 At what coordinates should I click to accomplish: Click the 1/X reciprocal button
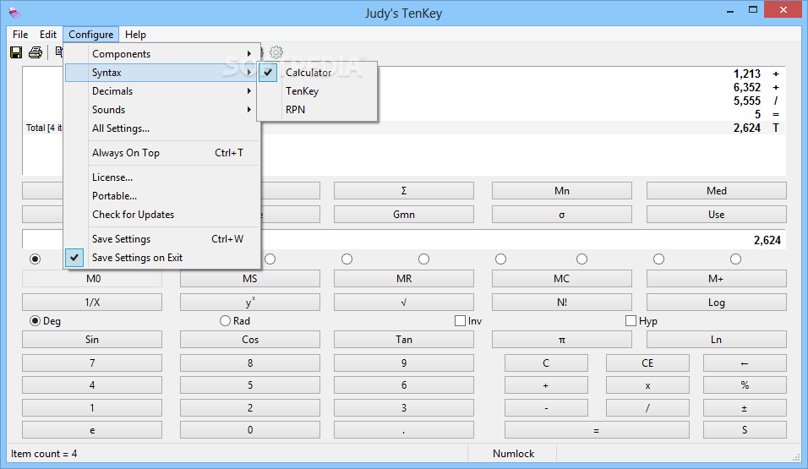(x=92, y=303)
